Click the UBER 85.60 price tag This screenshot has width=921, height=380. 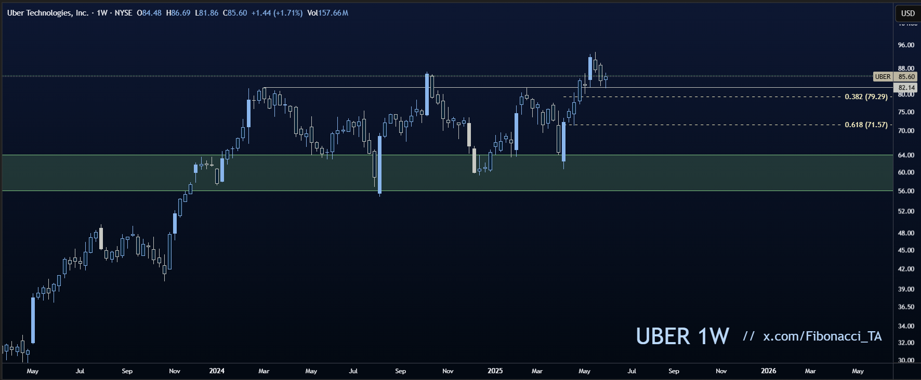[x=894, y=76]
